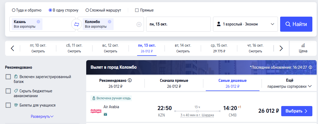This screenshot has height=124, width=318.
Task: Click info icon beside last update time
Action: point(310,67)
